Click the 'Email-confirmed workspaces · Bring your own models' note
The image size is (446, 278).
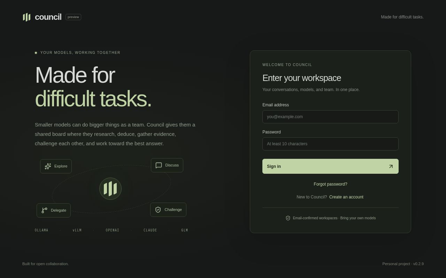pos(334,218)
